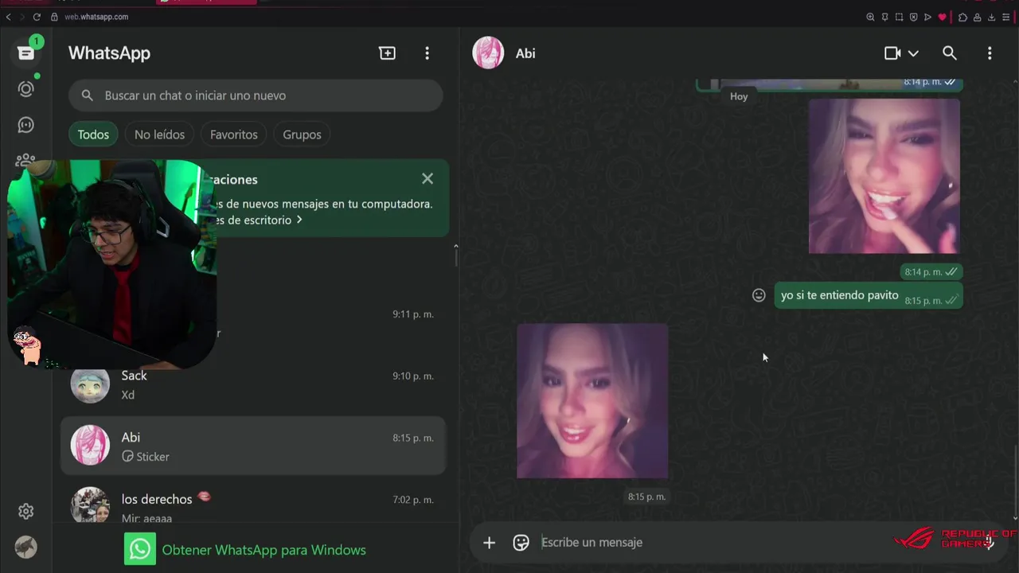Open browser extensions cube icon
1019x573 pixels.
click(962, 17)
